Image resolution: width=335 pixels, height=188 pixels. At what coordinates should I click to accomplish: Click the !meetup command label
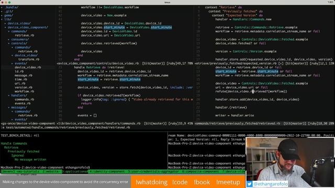(x=228, y=182)
